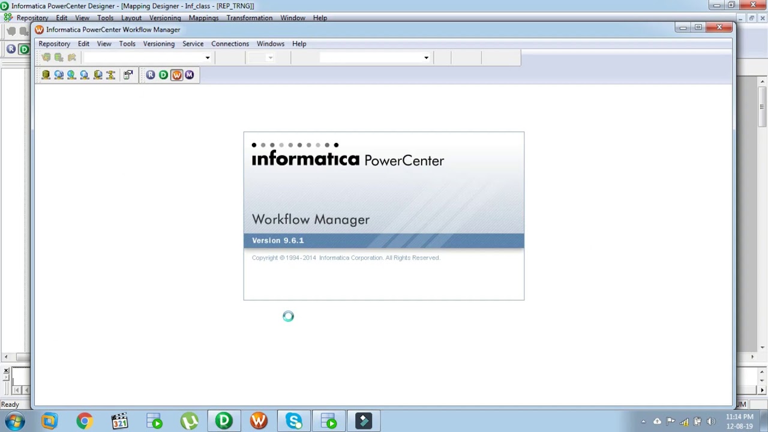Screen dimensions: 768x432
Task: Open uTorrent from the taskbar
Action: [x=190, y=421]
